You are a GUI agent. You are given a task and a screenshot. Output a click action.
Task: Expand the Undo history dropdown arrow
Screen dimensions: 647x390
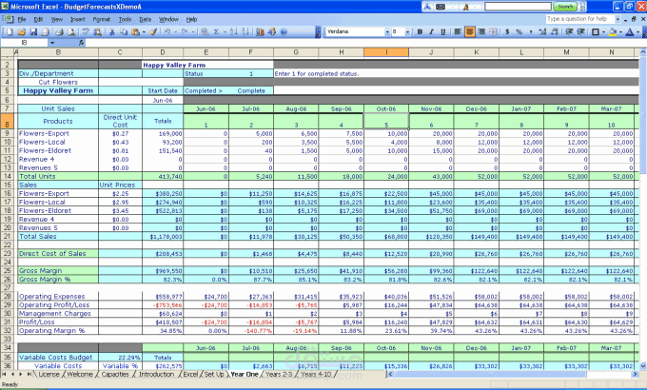[x=175, y=31]
